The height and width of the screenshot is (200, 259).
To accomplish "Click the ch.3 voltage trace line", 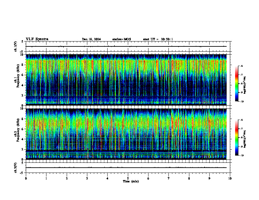I will pyautogui.click(x=126, y=168).
